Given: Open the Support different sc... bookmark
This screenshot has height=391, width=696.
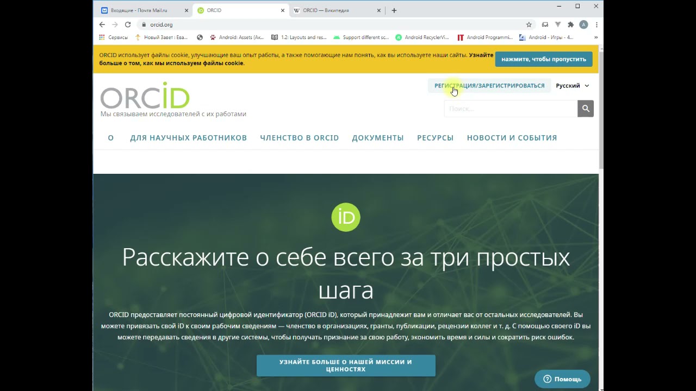Looking at the screenshot, I should [362, 37].
